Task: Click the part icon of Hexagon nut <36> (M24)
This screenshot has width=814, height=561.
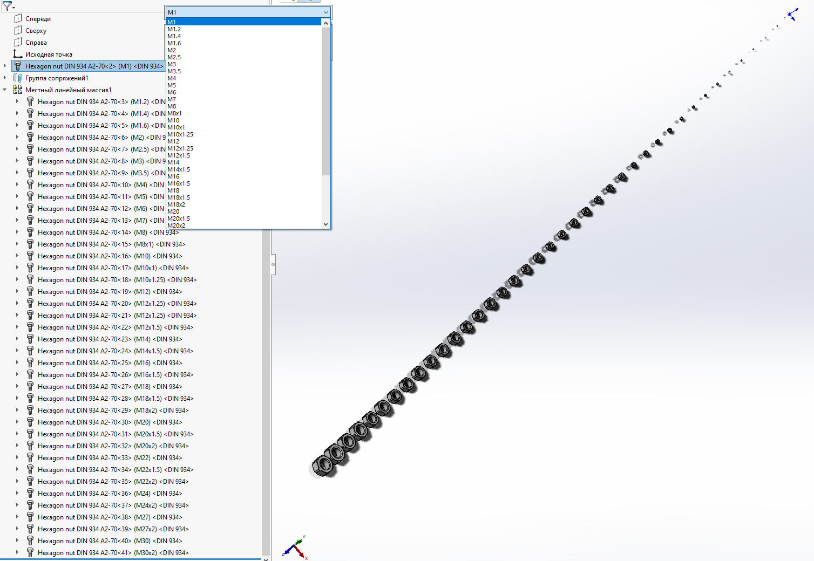Action: click(x=30, y=493)
